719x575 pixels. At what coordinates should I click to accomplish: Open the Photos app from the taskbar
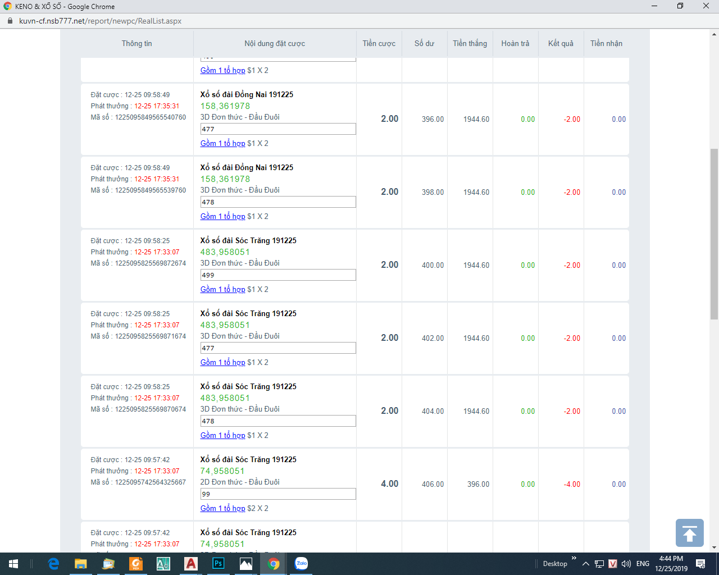click(246, 564)
